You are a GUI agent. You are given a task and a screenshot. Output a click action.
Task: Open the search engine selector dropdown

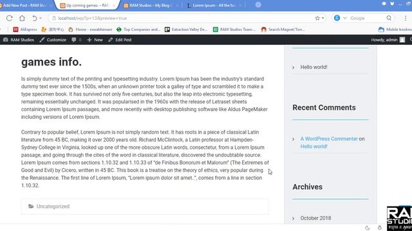[345, 18]
